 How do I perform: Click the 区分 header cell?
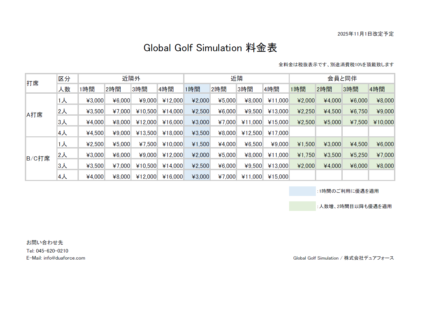pos(64,79)
